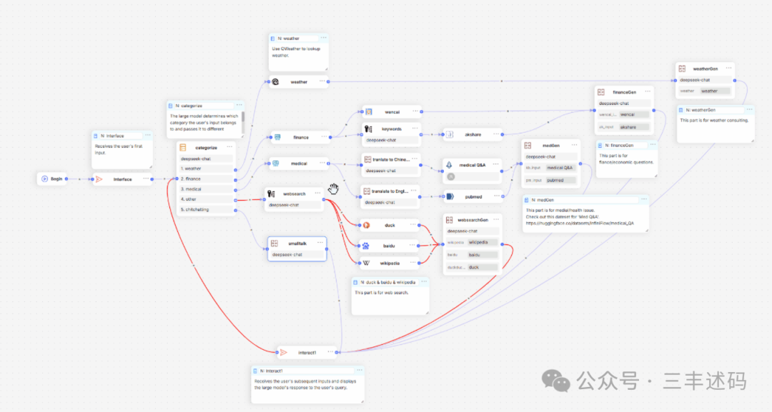The image size is (772, 412).
Task: Open the huggingface.co dataset link in medGen note
Action: pyautogui.click(x=580, y=223)
